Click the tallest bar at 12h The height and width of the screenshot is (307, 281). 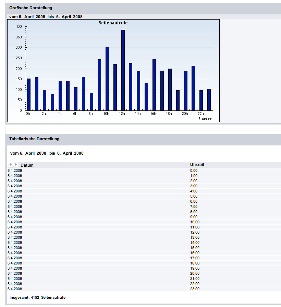123,70
